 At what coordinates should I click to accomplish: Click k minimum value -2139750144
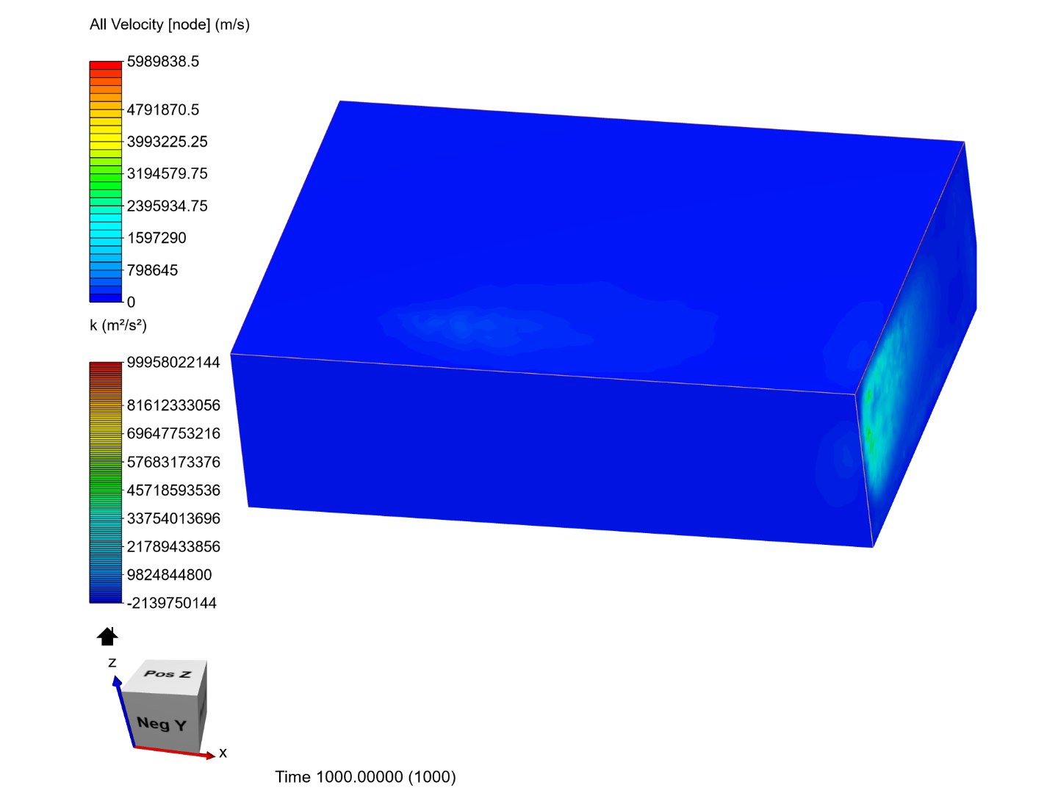pos(172,603)
